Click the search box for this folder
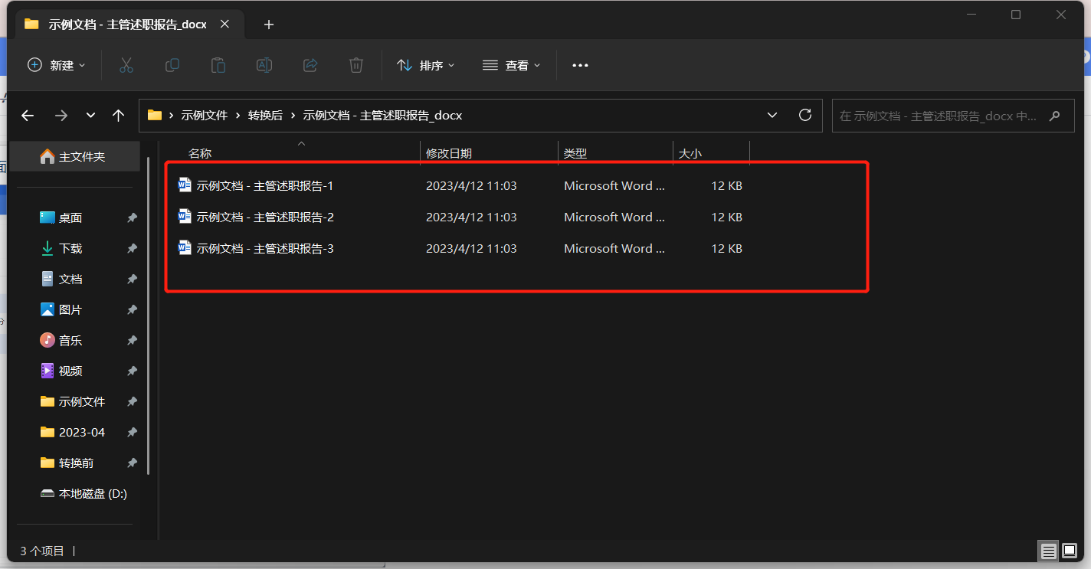The image size is (1091, 569). (939, 116)
